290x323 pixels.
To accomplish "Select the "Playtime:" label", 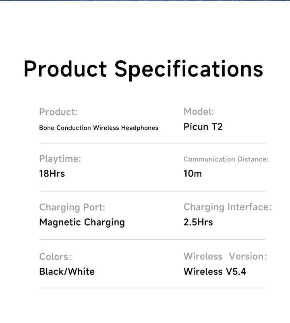I will (60, 159).
